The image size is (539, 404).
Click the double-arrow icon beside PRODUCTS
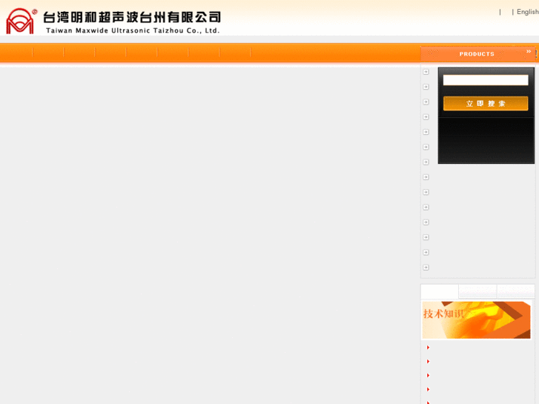tap(529, 52)
